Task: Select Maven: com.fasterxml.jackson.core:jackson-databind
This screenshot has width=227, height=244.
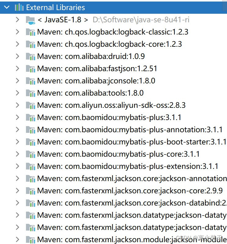Action: tap(132, 203)
